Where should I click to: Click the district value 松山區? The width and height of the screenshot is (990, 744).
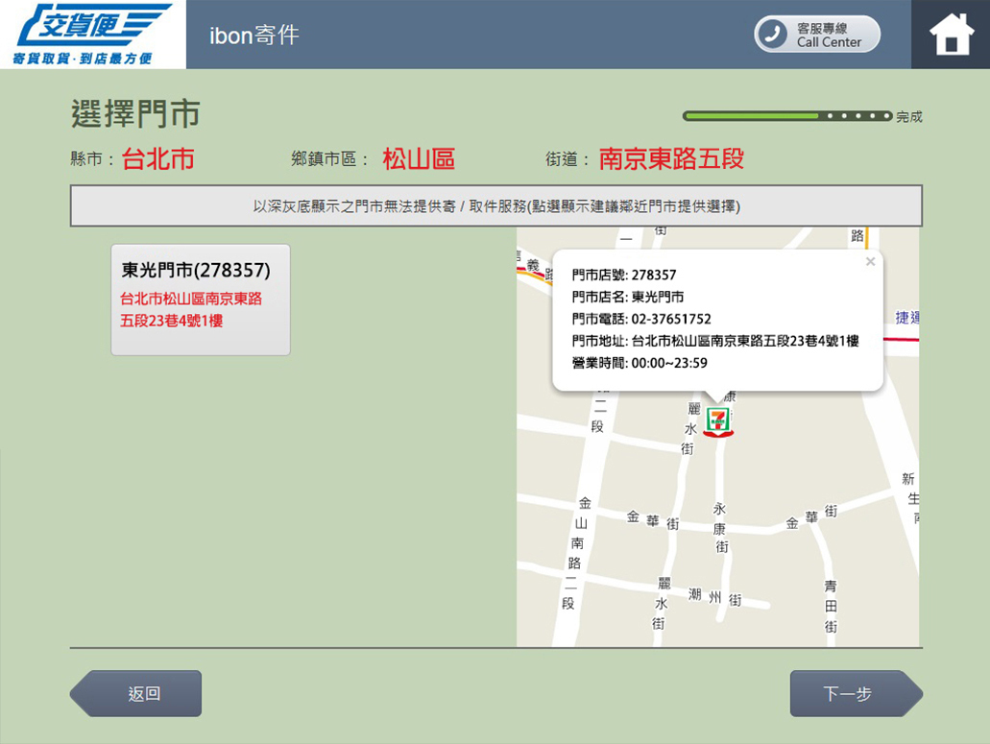419,158
